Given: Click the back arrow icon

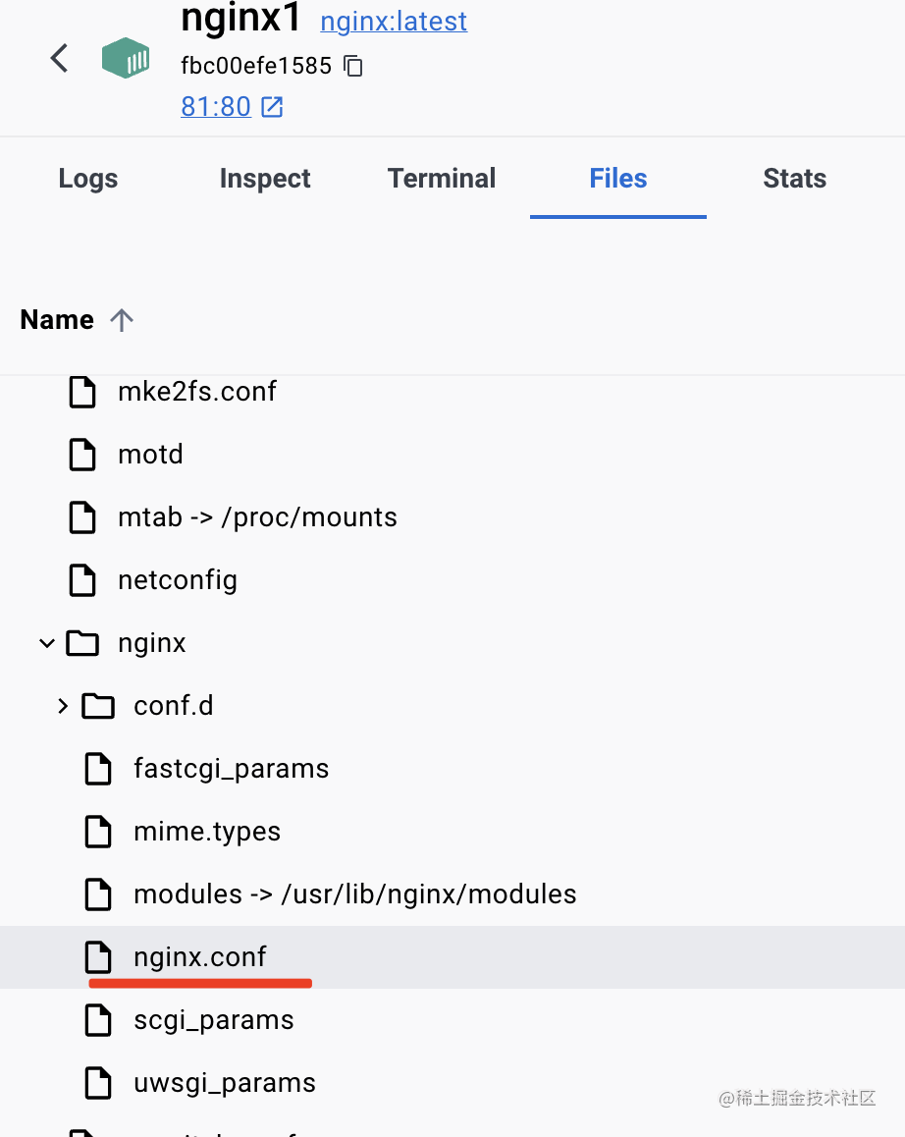Looking at the screenshot, I should (x=60, y=58).
